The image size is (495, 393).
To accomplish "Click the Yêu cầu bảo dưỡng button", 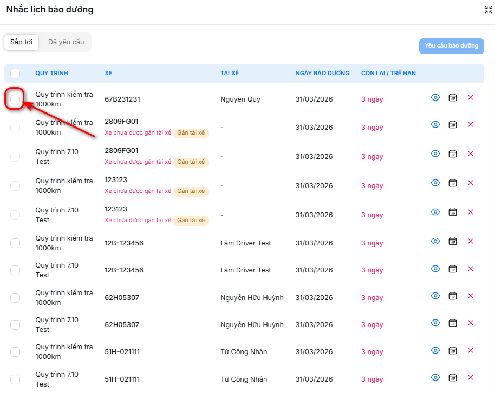I will click(x=451, y=46).
